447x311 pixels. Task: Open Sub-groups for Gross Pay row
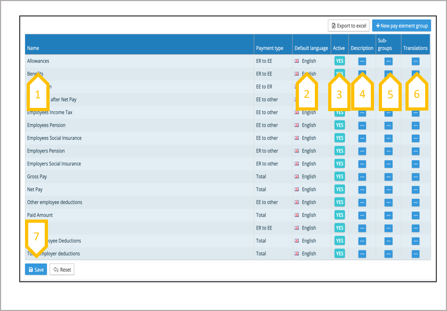[388, 176]
